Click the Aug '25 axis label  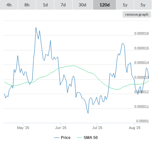point(135,128)
